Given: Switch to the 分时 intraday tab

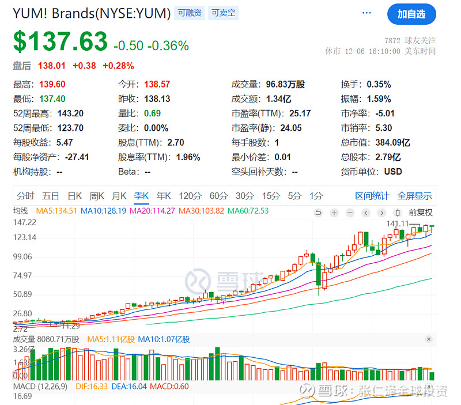Looking at the screenshot, I should coord(25,196).
